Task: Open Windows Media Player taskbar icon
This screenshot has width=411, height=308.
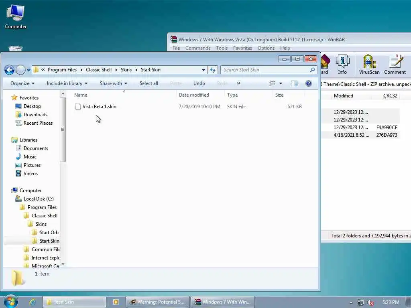Action: pyautogui.click(x=116, y=302)
